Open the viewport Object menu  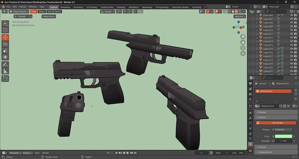[58, 12]
